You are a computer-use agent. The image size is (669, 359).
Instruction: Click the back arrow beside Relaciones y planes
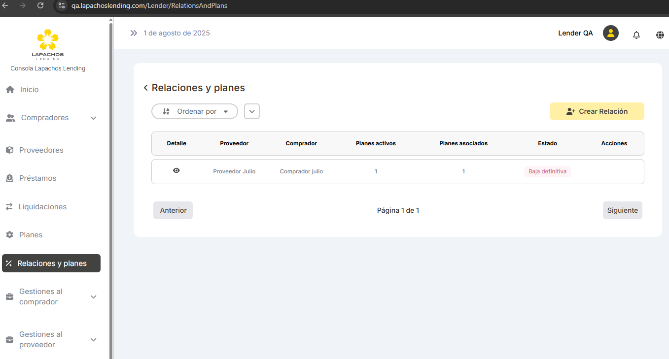(x=145, y=88)
